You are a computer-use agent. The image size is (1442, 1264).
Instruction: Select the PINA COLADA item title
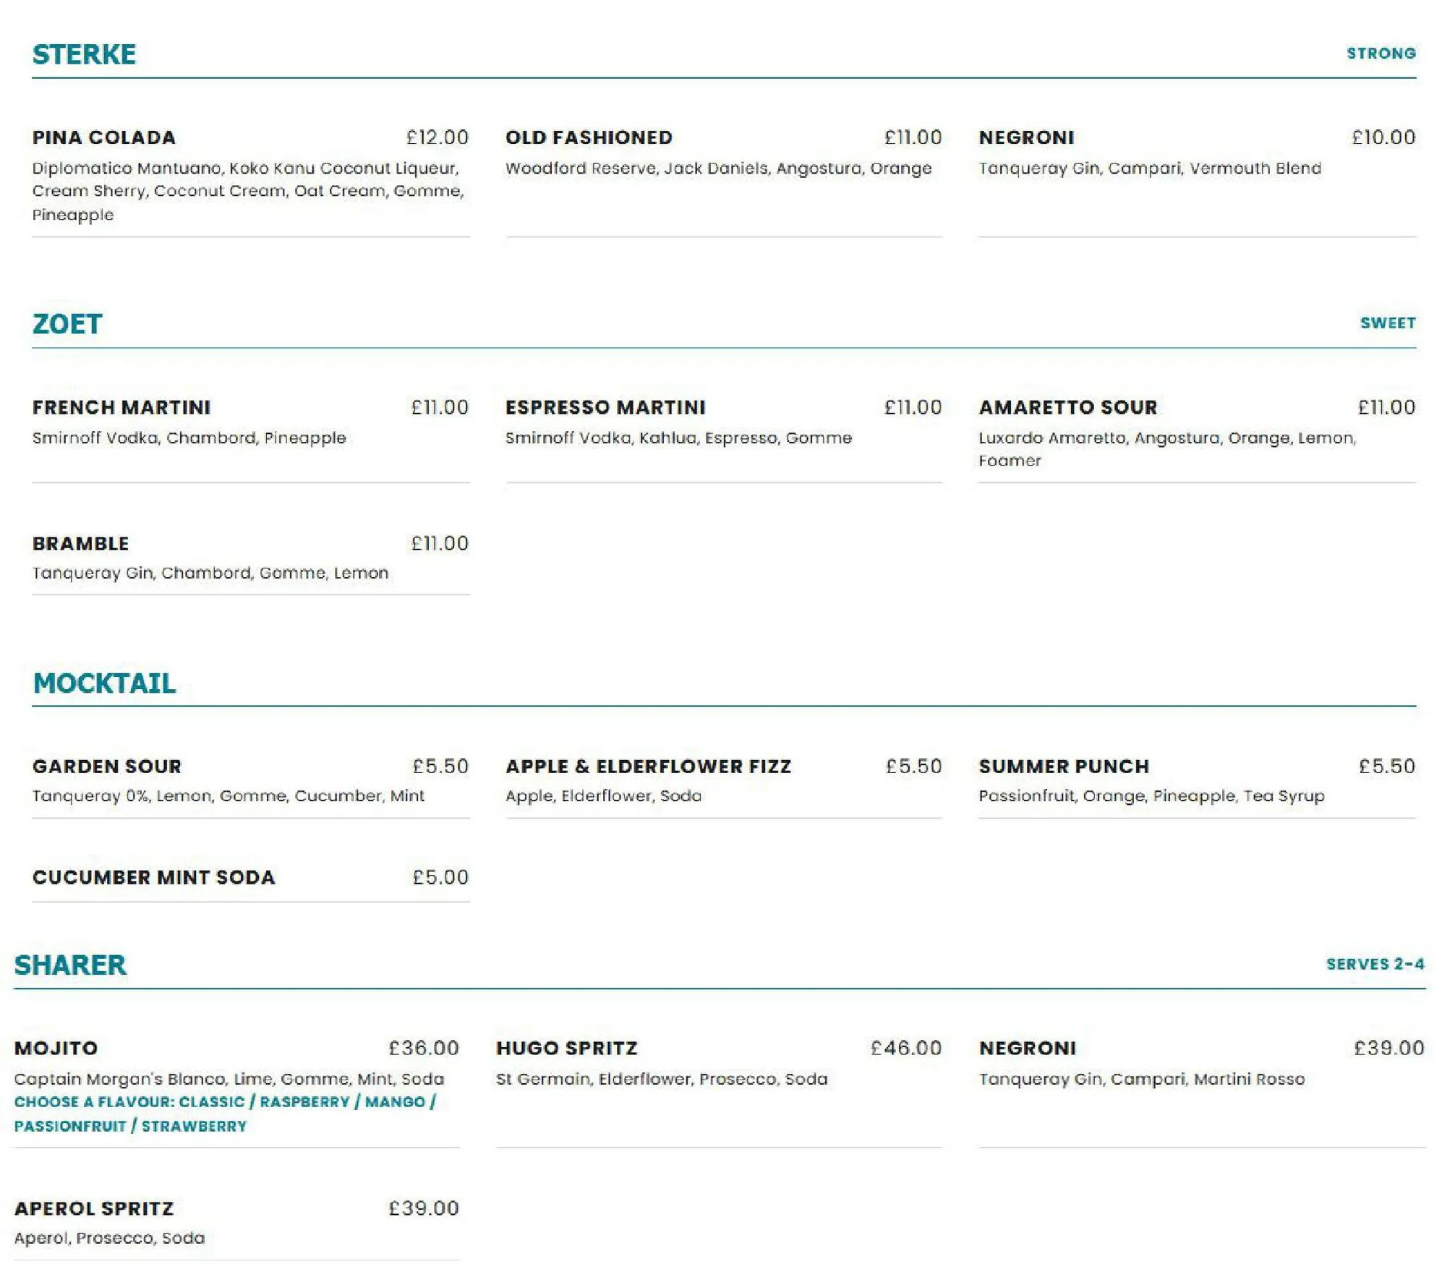coord(104,137)
